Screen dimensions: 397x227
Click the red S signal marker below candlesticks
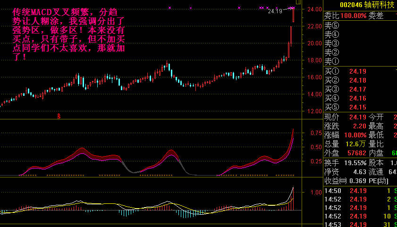click(59, 116)
